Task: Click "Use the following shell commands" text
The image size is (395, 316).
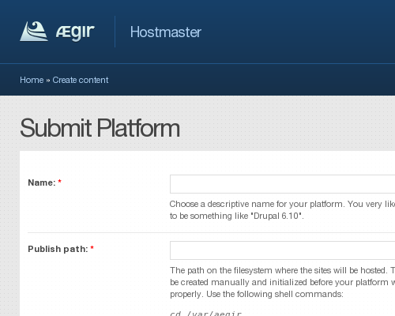Action: click(275, 294)
